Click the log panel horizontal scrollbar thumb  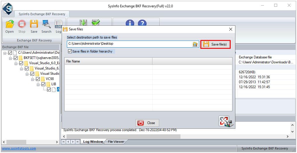click(124, 136)
